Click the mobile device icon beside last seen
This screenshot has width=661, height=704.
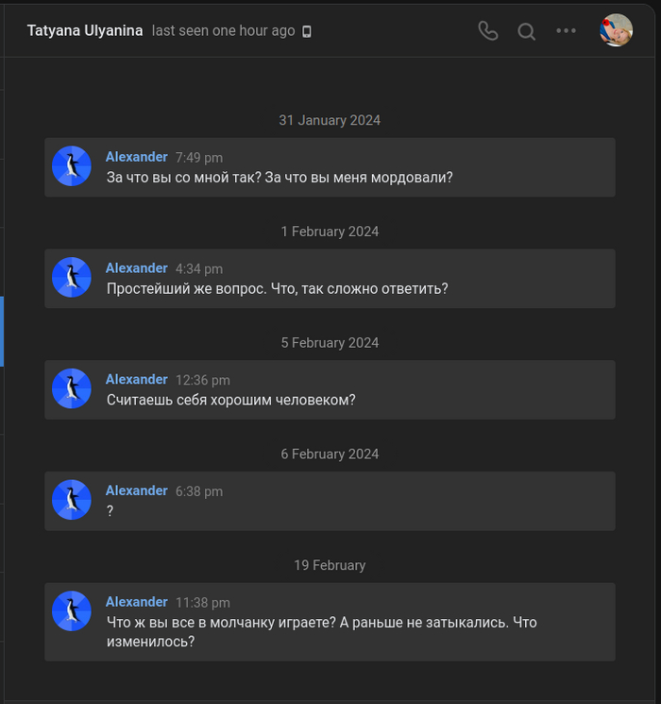(307, 31)
